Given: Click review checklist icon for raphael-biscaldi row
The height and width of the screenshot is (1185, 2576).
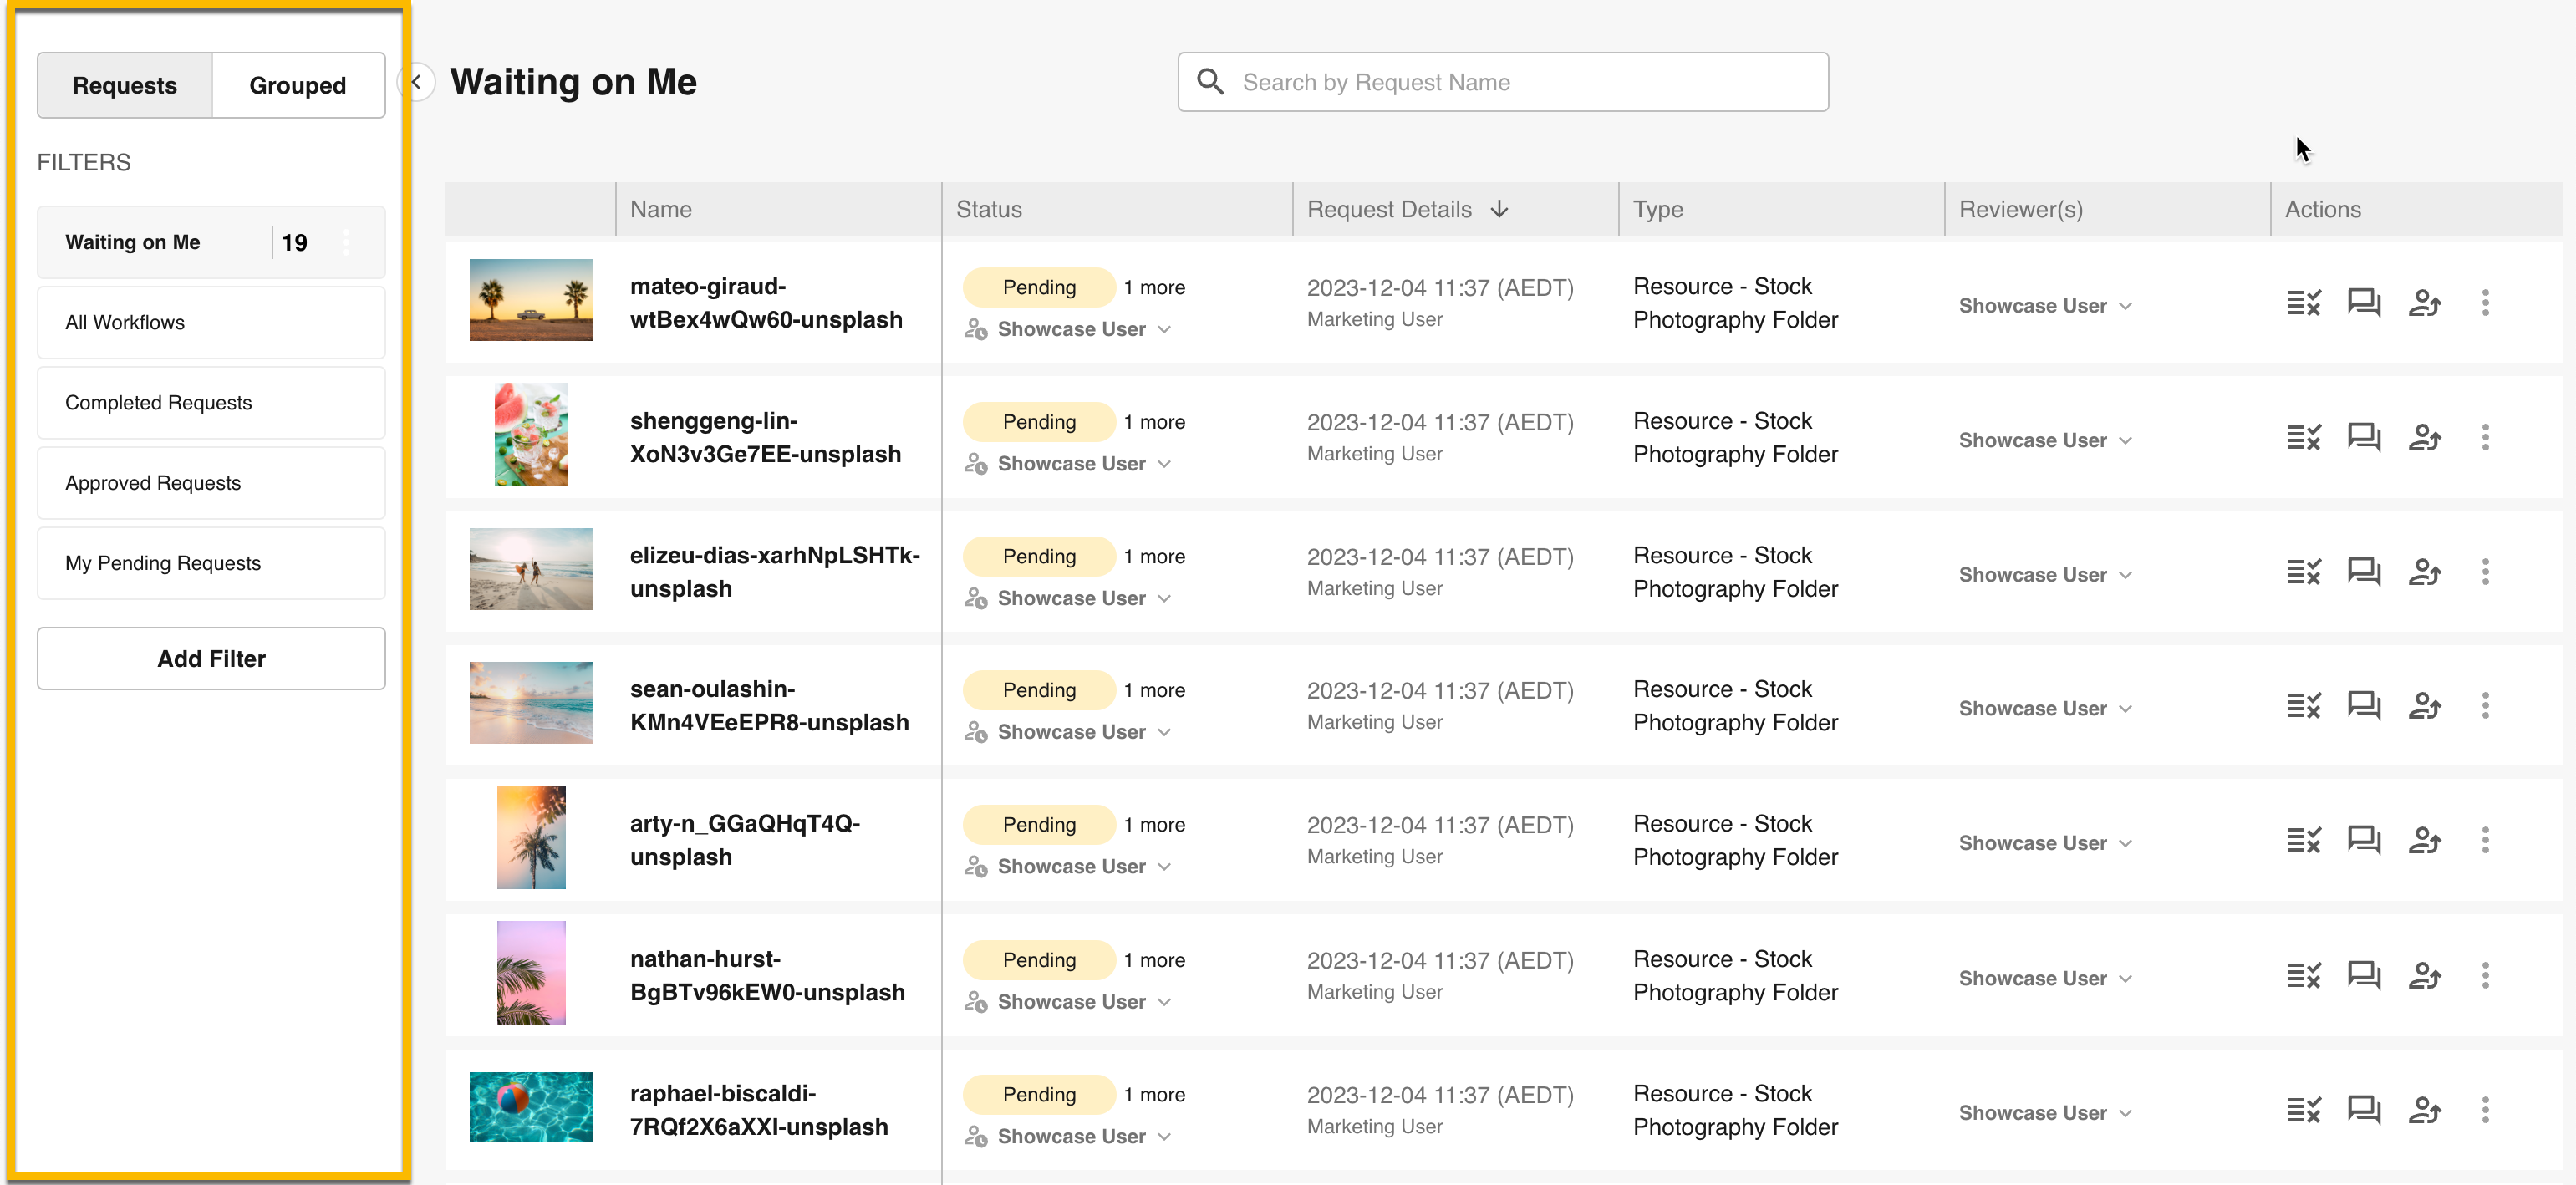Looking at the screenshot, I should [2303, 1110].
